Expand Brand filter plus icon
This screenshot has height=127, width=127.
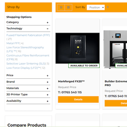coord(47,82)
